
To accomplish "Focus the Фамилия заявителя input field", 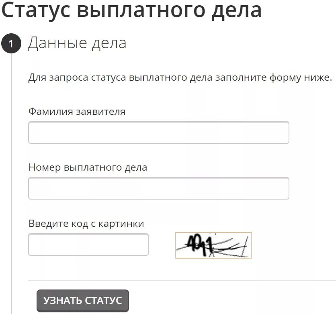I will click(159, 133).
